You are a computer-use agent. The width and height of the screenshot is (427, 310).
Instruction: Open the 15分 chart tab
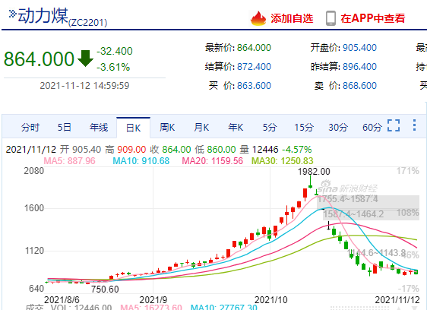(x=304, y=127)
